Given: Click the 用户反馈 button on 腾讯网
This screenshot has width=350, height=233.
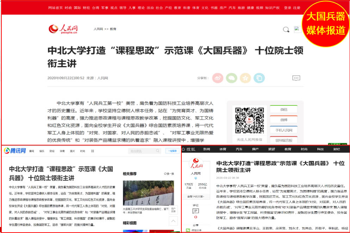Looking at the screenshot, I should tap(173, 210).
